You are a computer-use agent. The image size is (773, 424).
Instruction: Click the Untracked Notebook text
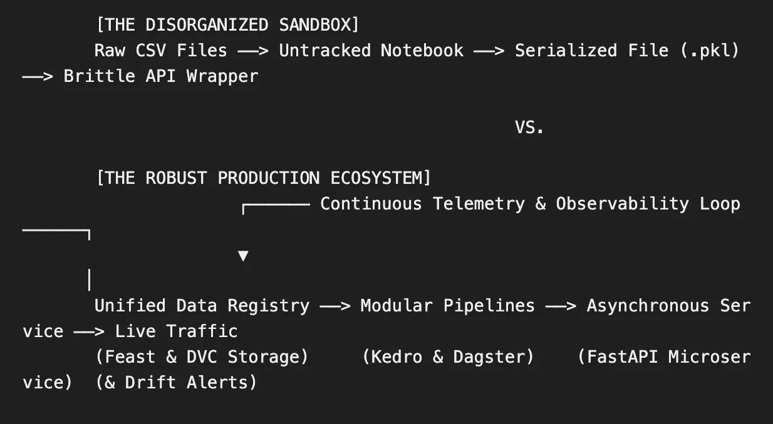(371, 51)
